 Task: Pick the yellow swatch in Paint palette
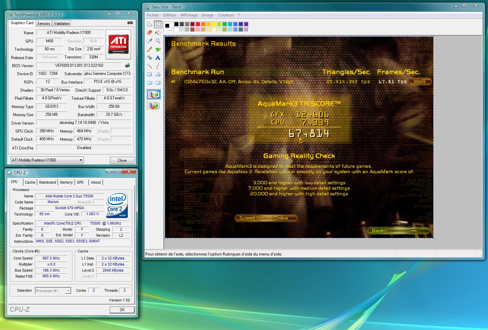pyautogui.click(x=214, y=24)
